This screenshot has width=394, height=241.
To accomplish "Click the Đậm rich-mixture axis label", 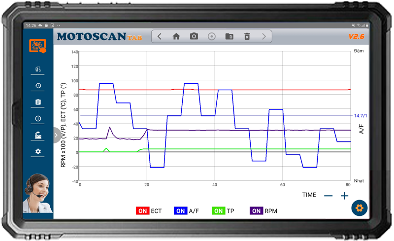I will [x=359, y=51].
